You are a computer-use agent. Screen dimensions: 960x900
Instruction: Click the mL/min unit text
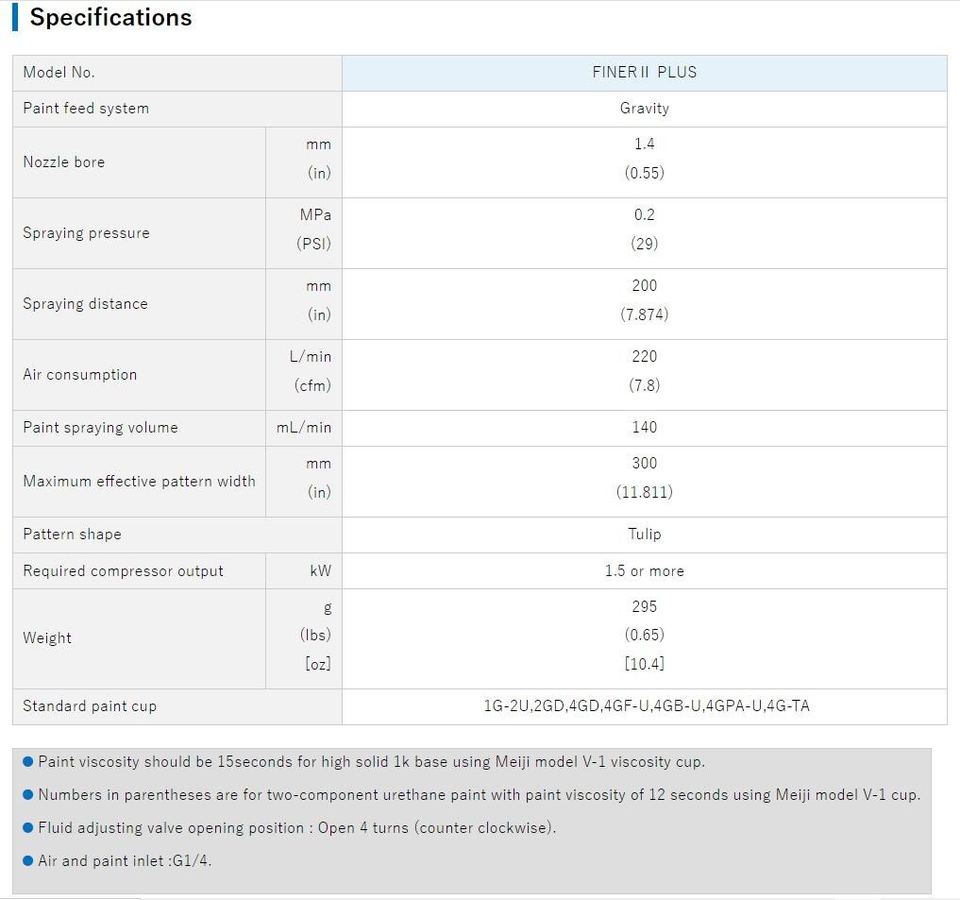[304, 428]
